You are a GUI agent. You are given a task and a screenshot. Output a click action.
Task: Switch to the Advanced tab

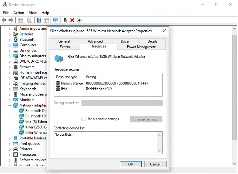[x=95, y=41]
